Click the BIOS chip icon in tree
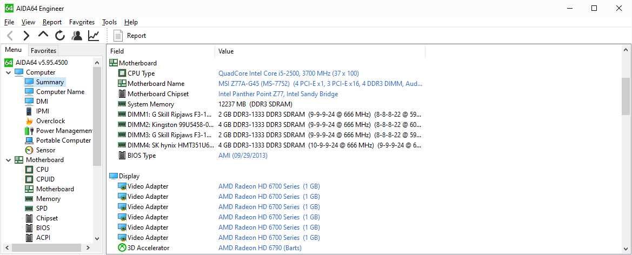Image resolution: width=632 pixels, height=255 pixels. click(29, 228)
